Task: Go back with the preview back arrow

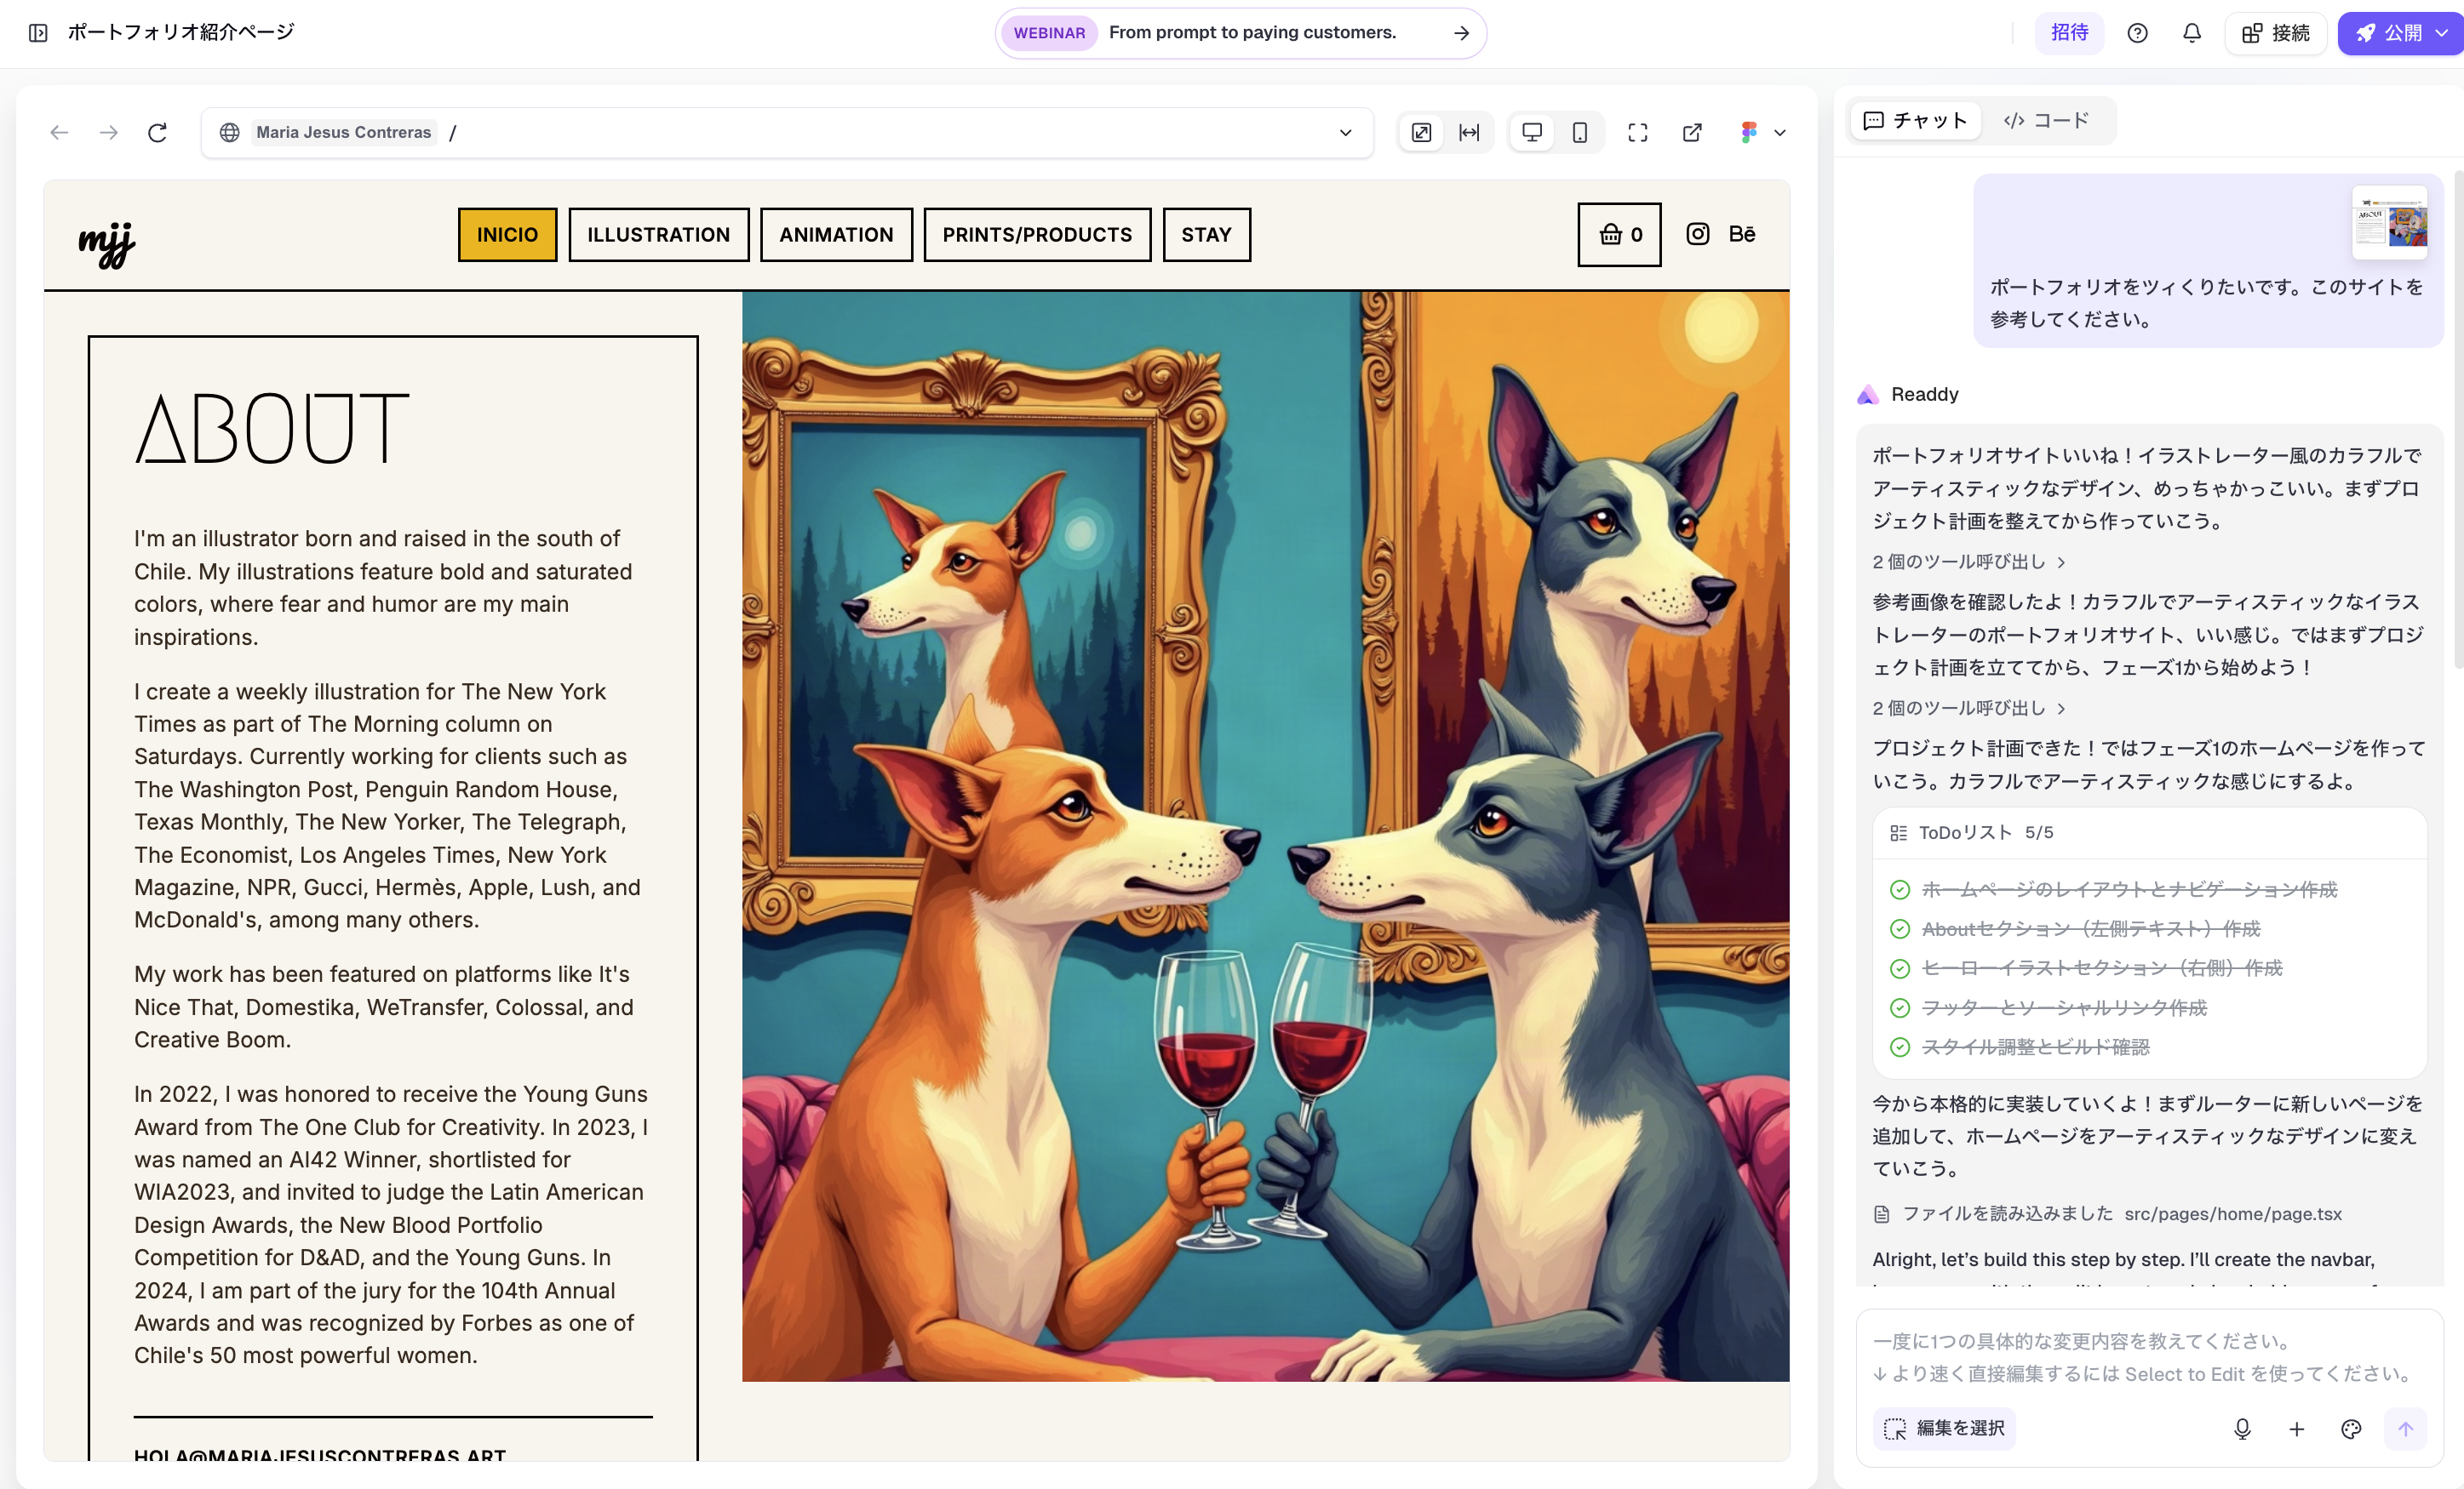Action: coord(59,132)
